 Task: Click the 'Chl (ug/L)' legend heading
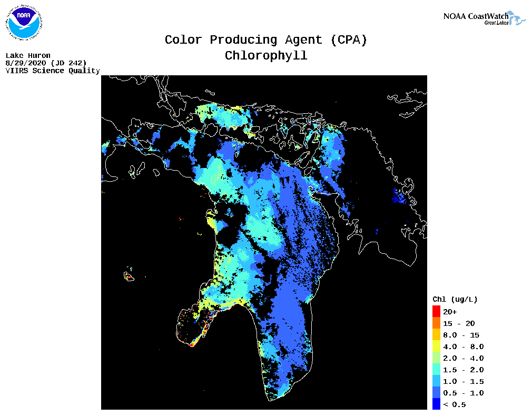455,299
